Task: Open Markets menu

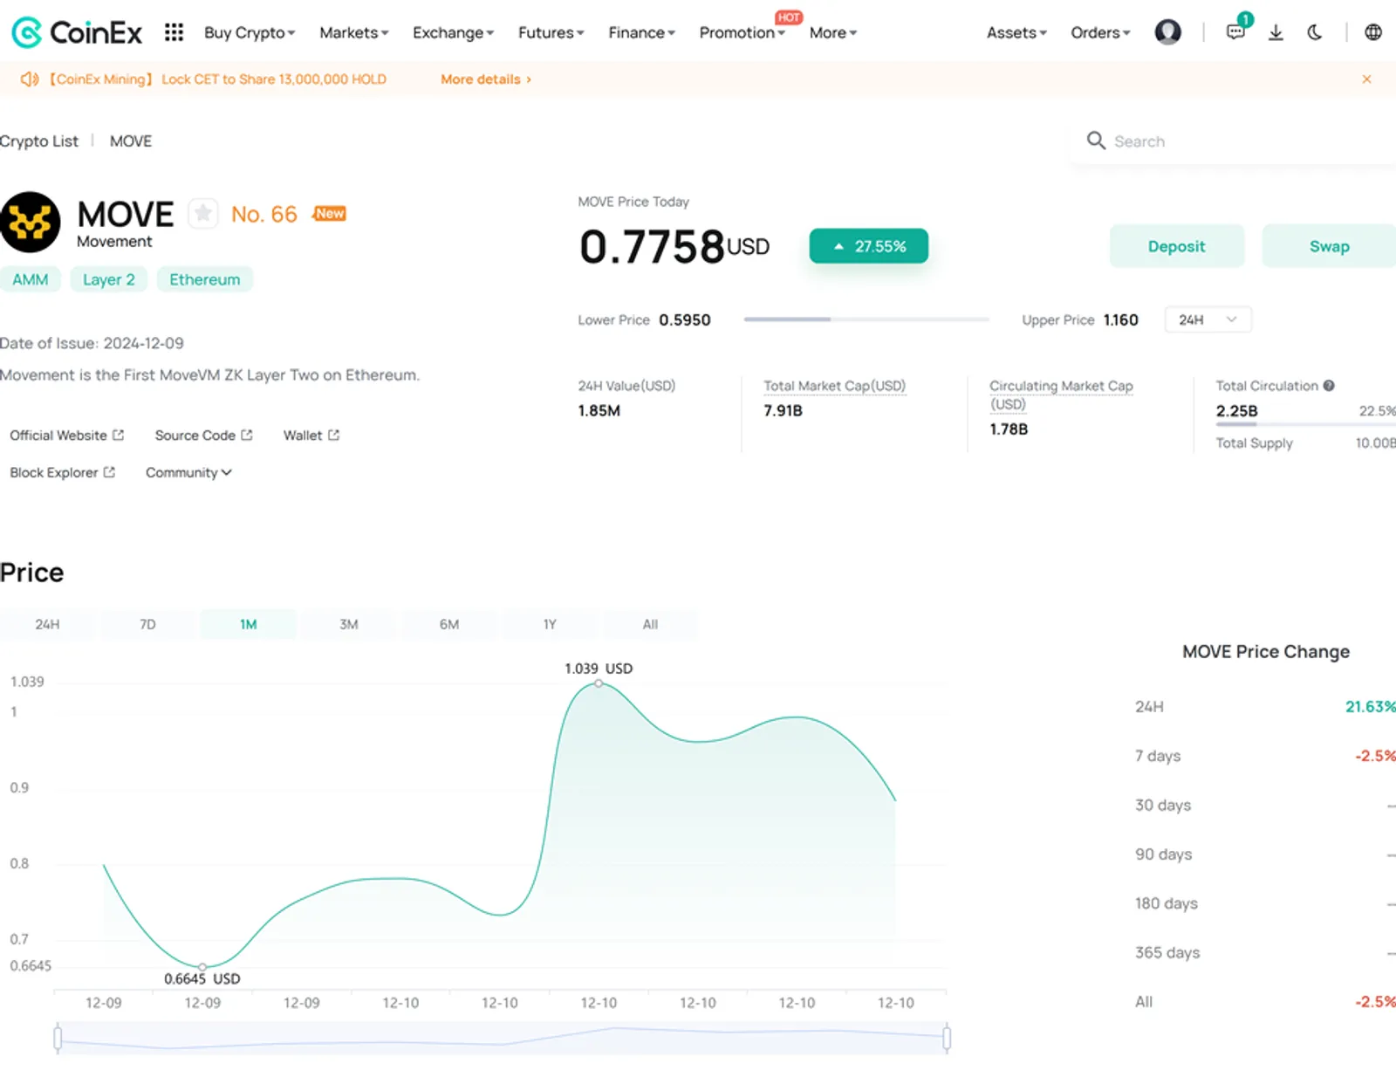Action: point(353,32)
